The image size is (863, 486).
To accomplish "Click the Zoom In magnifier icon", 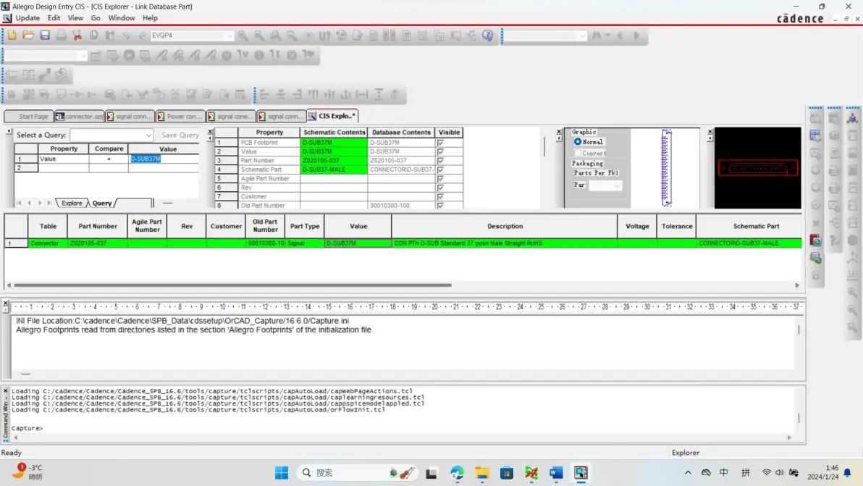I will (x=243, y=35).
